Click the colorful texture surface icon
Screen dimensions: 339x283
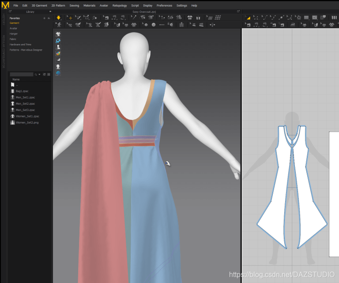point(58,53)
